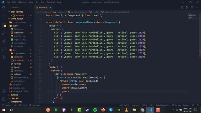Open the Edit menu
The image size is (201, 113).
(x=14, y=2)
